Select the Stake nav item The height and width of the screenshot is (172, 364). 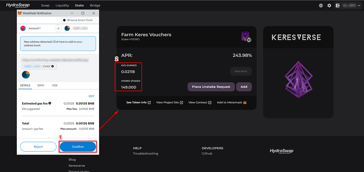tap(79, 5)
